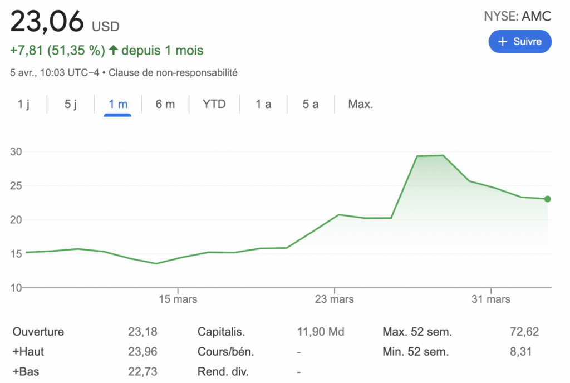Image resolution: width=570 pixels, height=383 pixels.
Task: Click the green endpoint dot on chart
Action: (547, 199)
